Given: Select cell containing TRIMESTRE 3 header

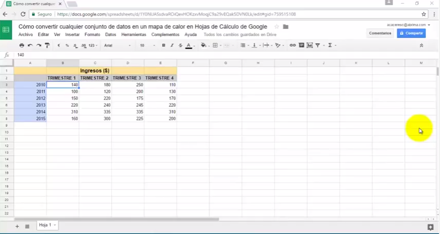Looking at the screenshot, I should [127, 78].
